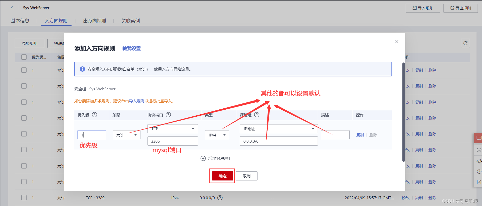Click 复制 in the first table row
Viewport: 482px width, 206px height.
tap(419, 70)
